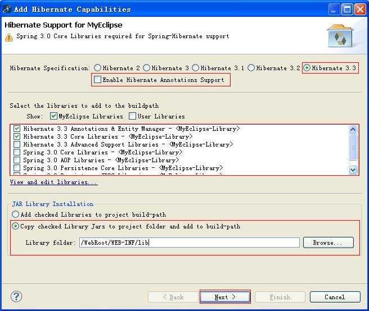The image size is (369, 311).
Task: Uncheck Hibernate 3.3 Annotations & Entity Manager
Action: [17, 129]
